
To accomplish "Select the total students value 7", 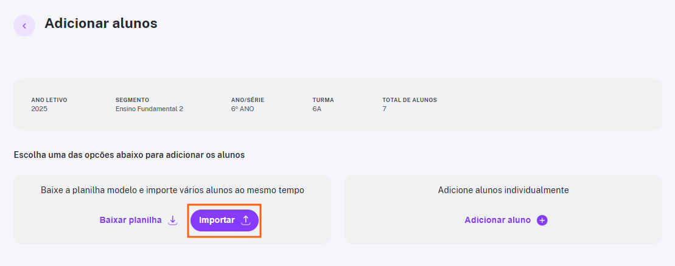I will (385, 109).
